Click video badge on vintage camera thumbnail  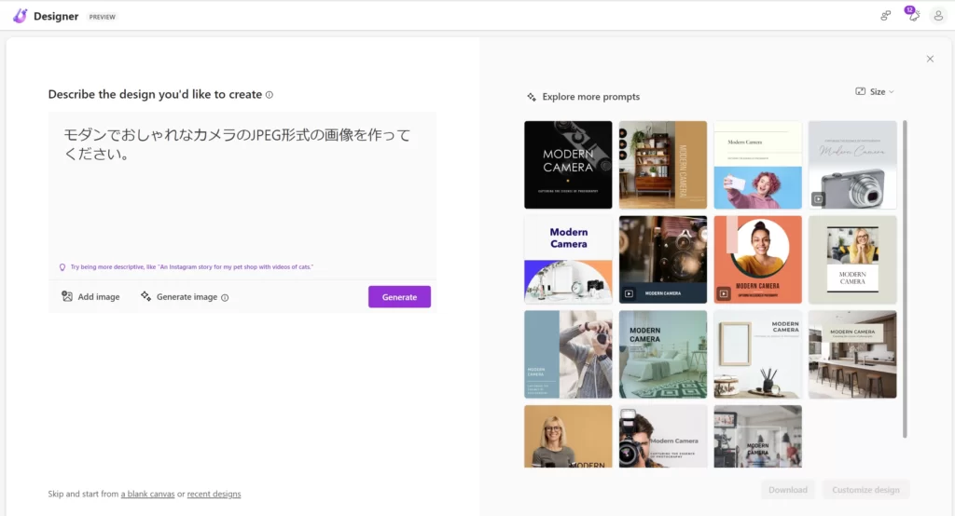click(x=629, y=294)
